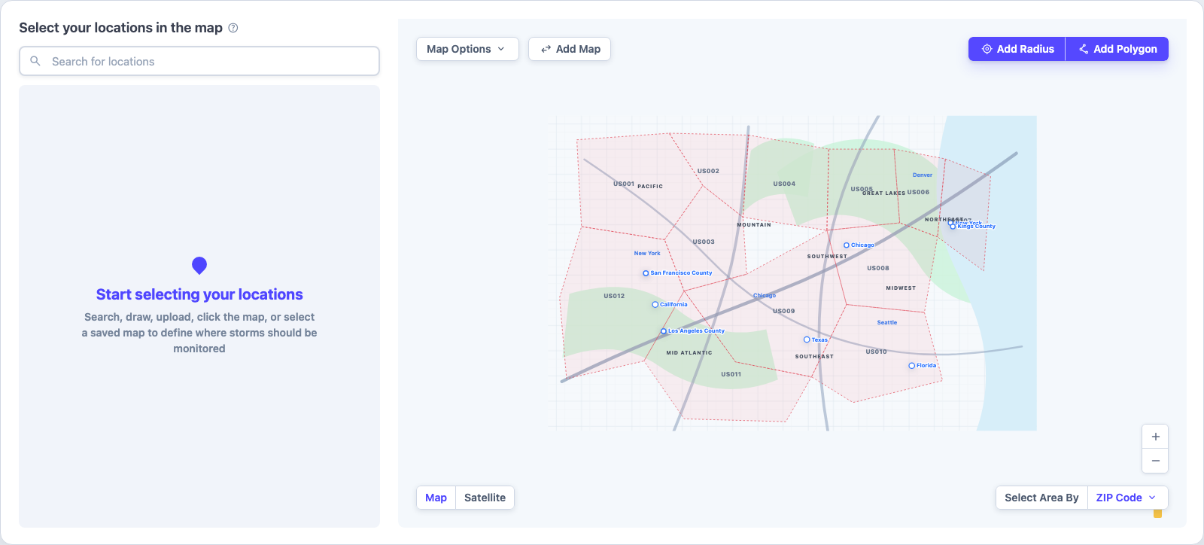Click the US011 territory label
Image resolution: width=1204 pixels, height=545 pixels.
(x=731, y=374)
